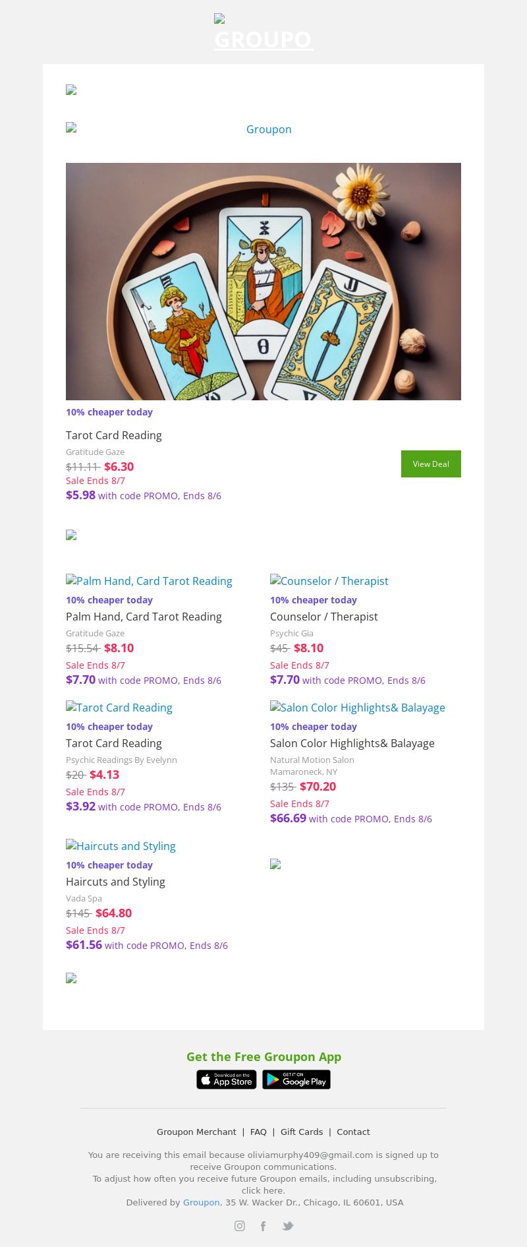Tap the App Store download badge
The image size is (527, 1247).
pyautogui.click(x=227, y=1080)
